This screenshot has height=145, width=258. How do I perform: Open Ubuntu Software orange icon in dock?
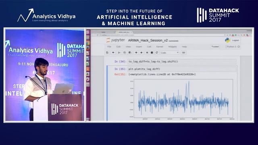(x=88, y=69)
